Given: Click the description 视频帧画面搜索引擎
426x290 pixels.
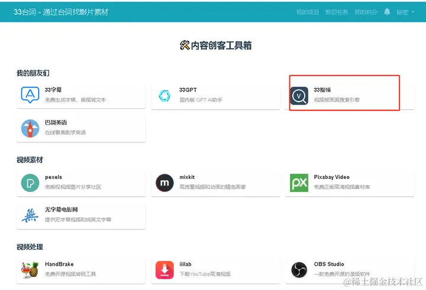Looking at the screenshot, I should point(337,100).
